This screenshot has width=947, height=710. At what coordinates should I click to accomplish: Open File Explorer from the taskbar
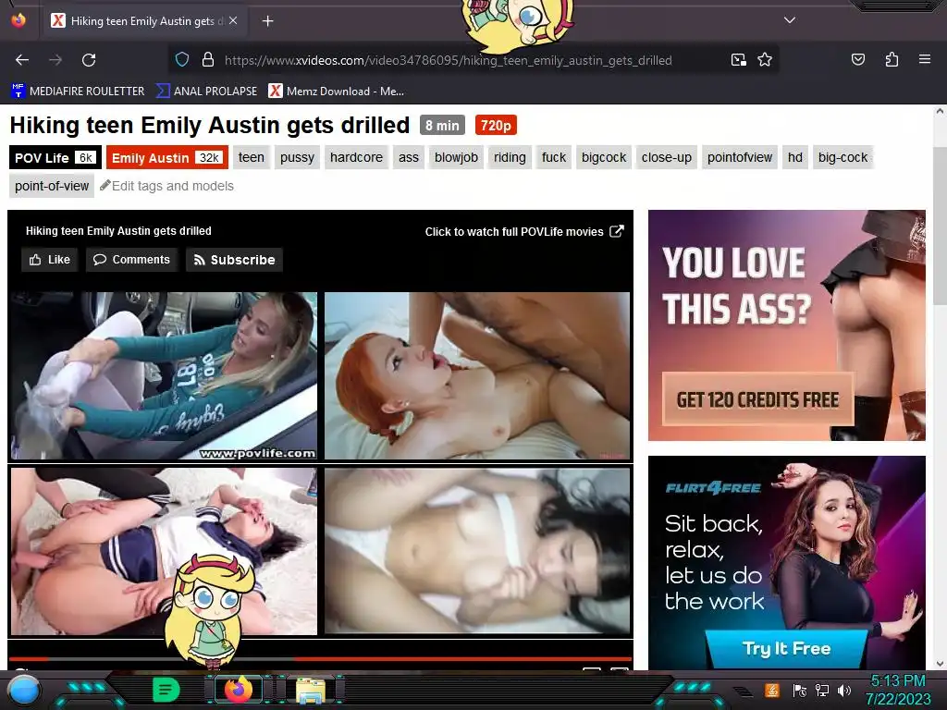(311, 690)
